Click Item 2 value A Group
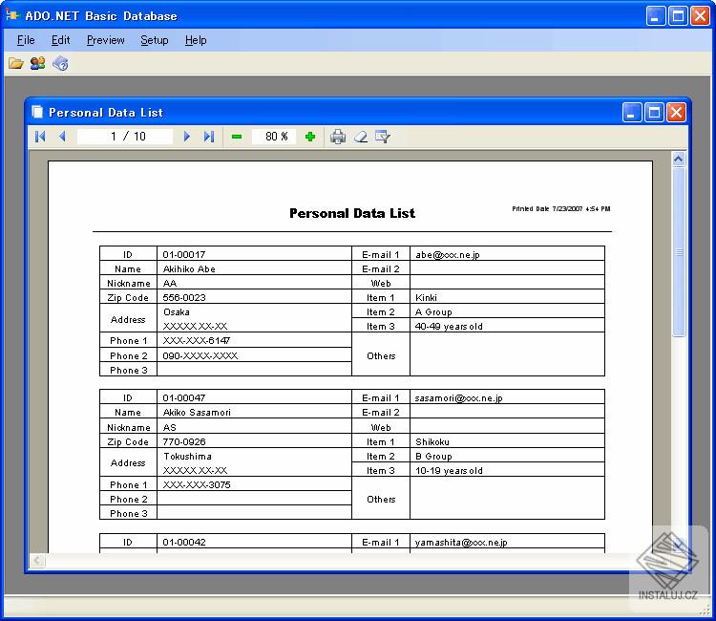This screenshot has width=716, height=621. pos(433,311)
